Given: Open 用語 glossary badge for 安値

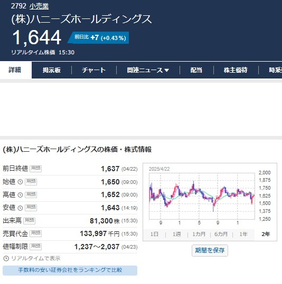Looking at the screenshot, I should (x=31, y=208).
